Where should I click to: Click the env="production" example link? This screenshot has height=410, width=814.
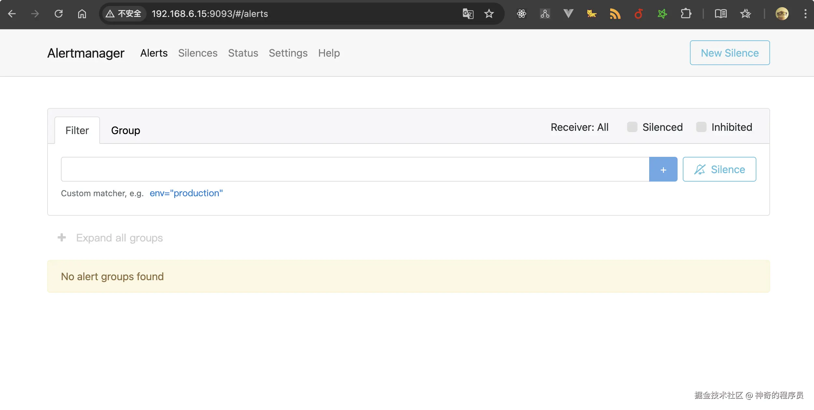point(186,193)
